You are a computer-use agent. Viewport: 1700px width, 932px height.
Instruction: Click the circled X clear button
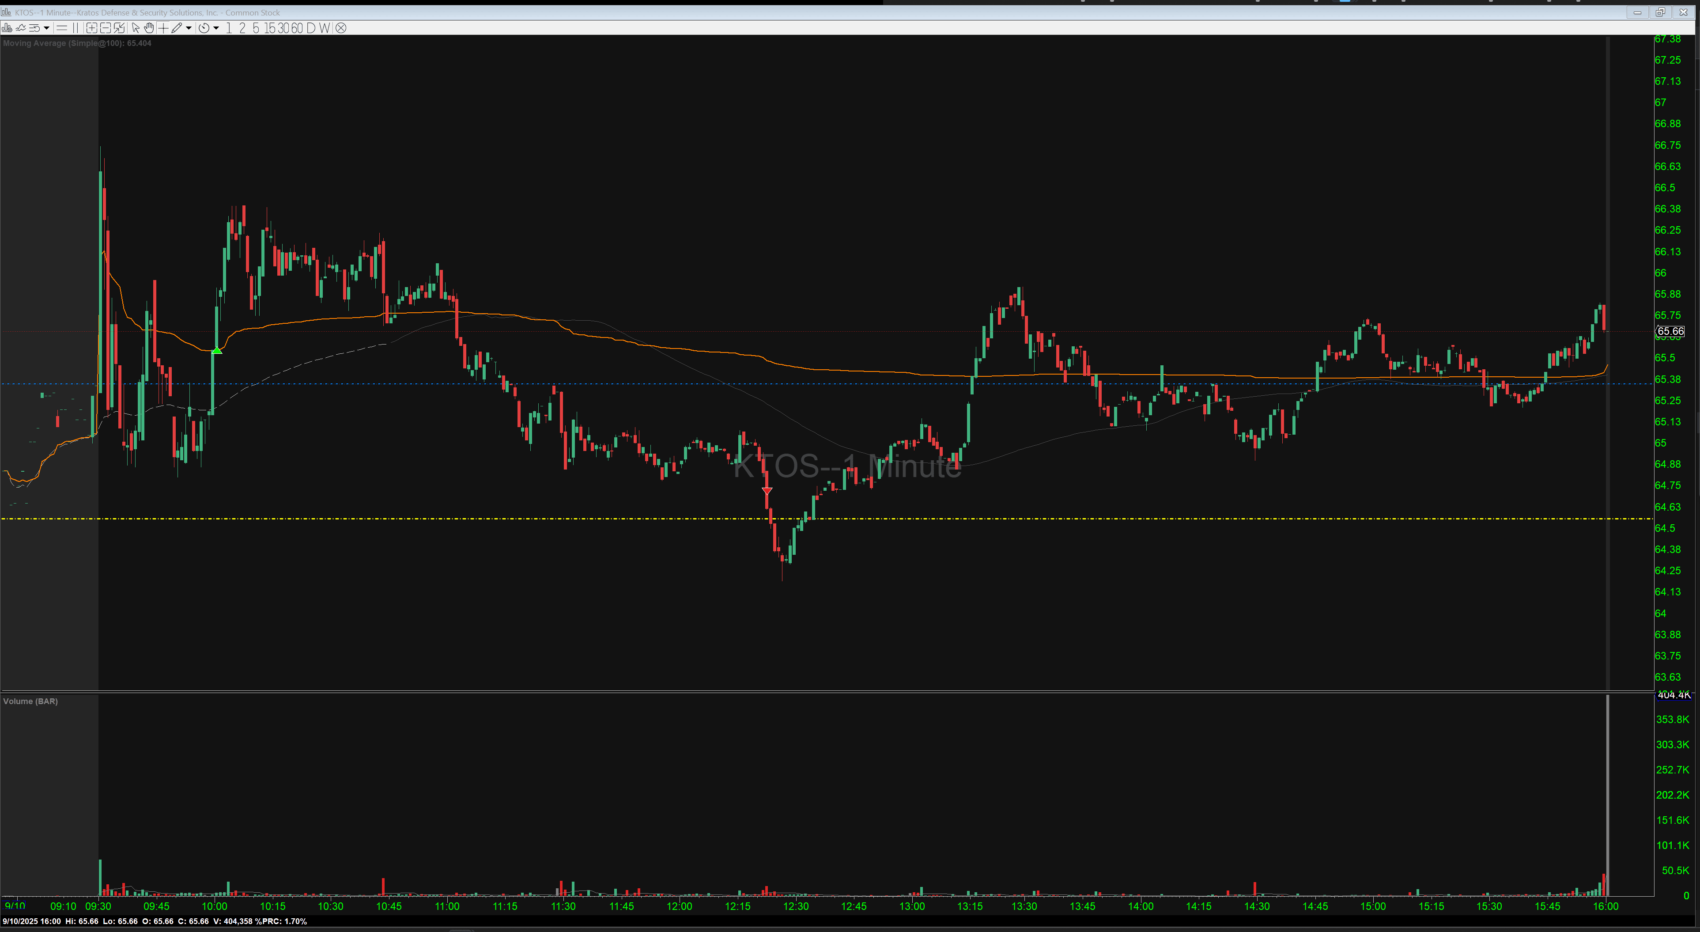pyautogui.click(x=340, y=28)
